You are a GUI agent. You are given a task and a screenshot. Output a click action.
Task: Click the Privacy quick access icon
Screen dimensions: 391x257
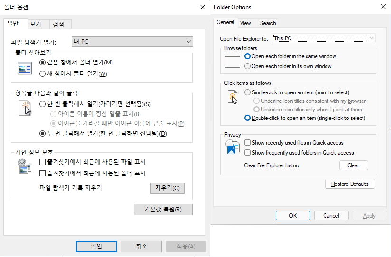(x=233, y=147)
